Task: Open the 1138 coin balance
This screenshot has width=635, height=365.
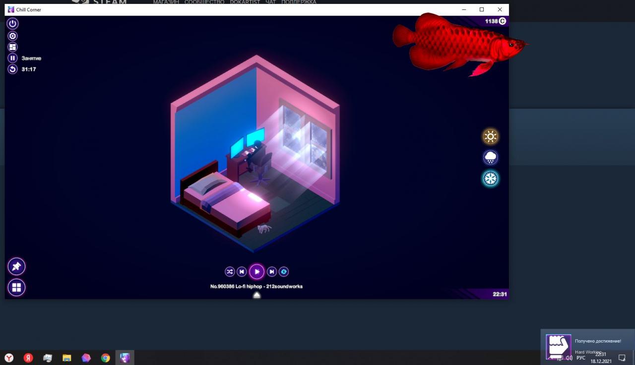Action: coord(496,21)
